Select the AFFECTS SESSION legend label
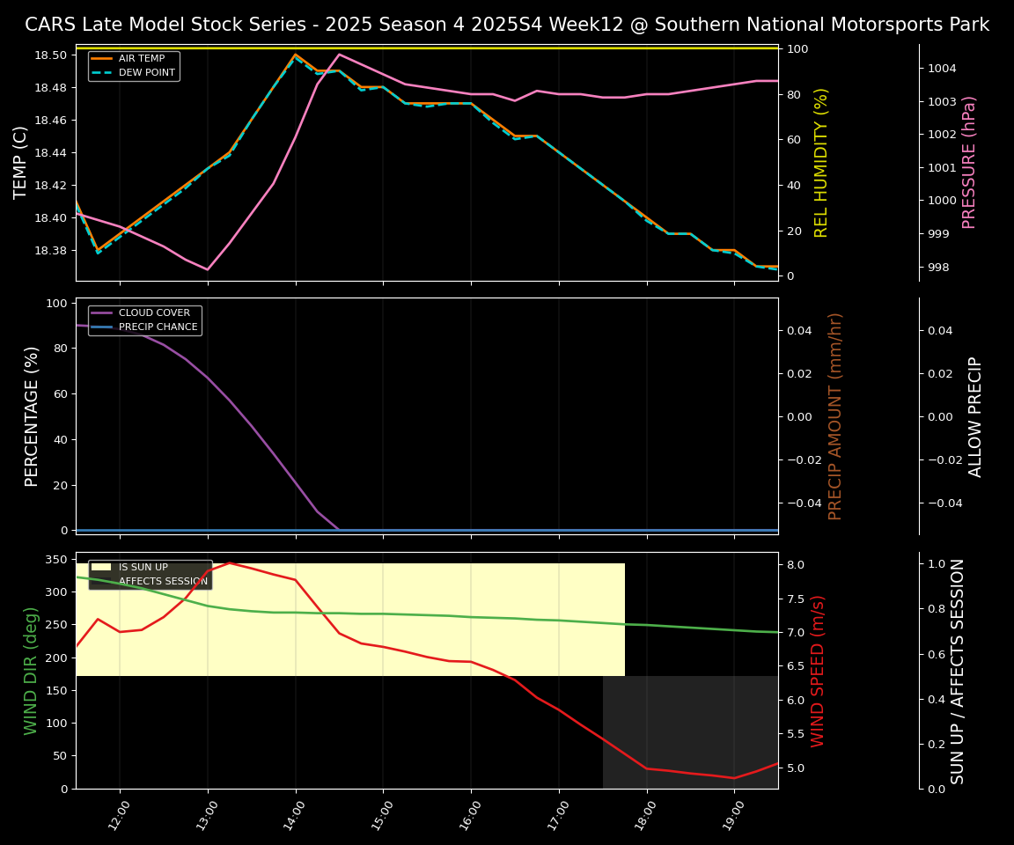The image size is (1014, 845). click(162, 581)
